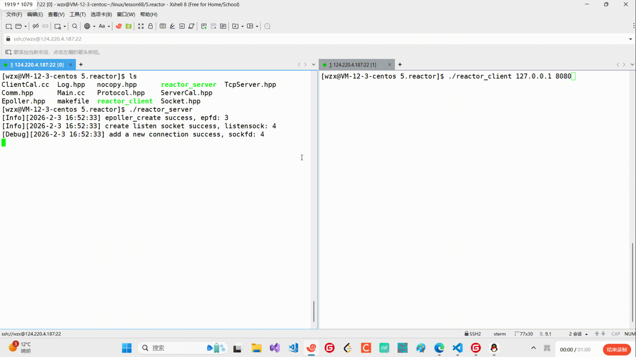Screen dimensions: 636x357
Task: Click the 结束录制 stop recording button
Action: tap(616, 349)
